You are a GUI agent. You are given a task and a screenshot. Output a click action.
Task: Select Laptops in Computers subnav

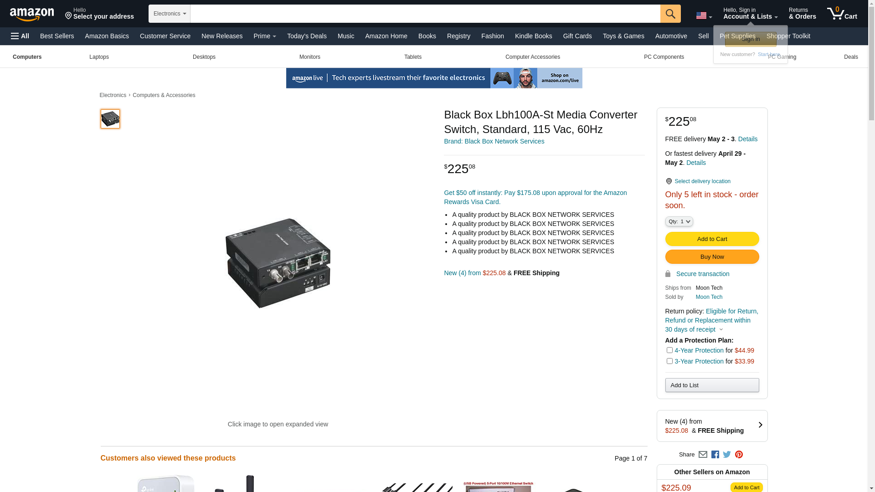[99, 57]
